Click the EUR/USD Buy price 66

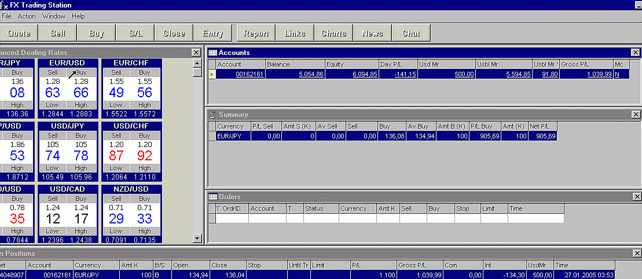click(81, 93)
